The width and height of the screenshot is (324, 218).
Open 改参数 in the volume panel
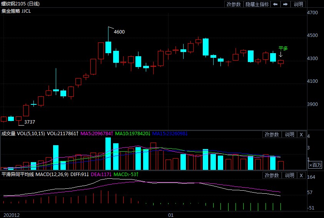click(x=272, y=134)
